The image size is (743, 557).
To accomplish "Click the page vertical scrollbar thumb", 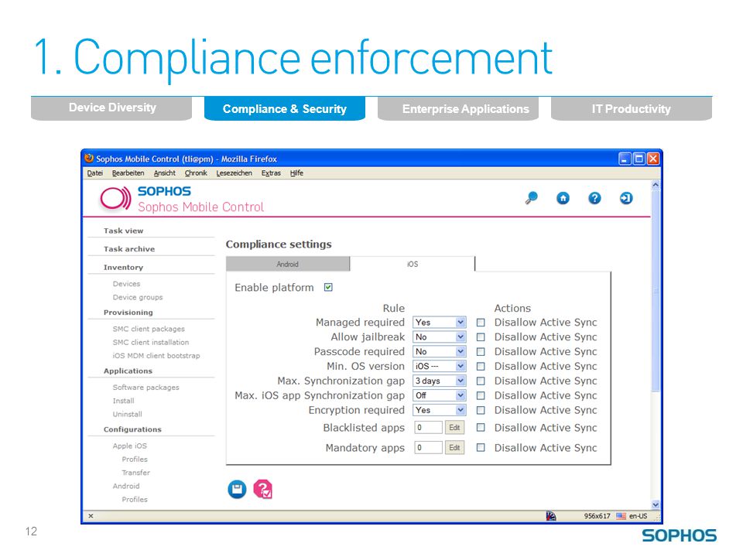I will tap(656, 290).
